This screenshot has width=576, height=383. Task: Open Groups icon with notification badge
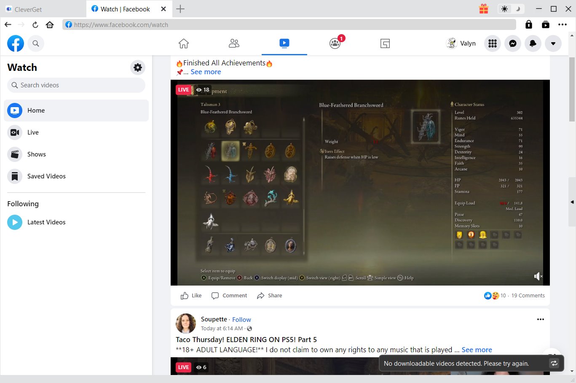[335, 43]
